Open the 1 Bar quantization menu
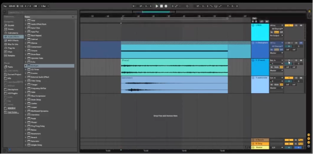This screenshot has width=313, height=154. (x=44, y=6)
